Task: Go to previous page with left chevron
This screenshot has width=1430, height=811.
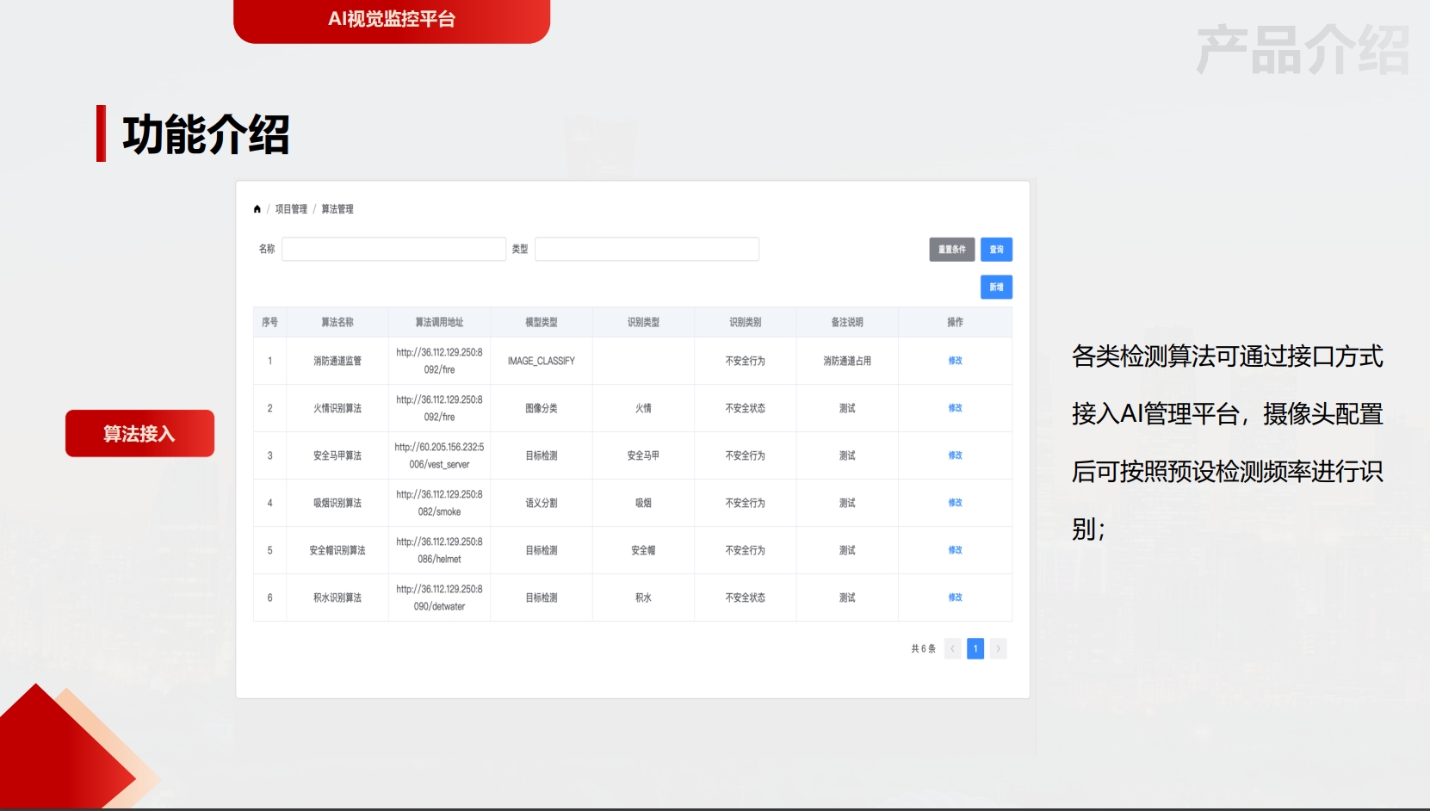Action: (x=952, y=649)
